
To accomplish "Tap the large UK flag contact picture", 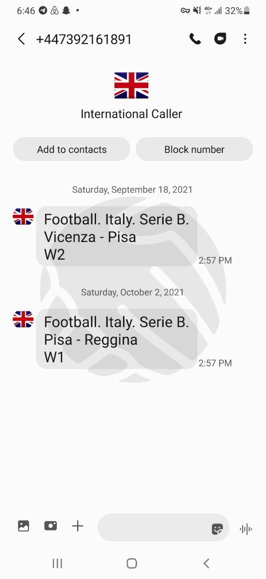I will point(131,85).
